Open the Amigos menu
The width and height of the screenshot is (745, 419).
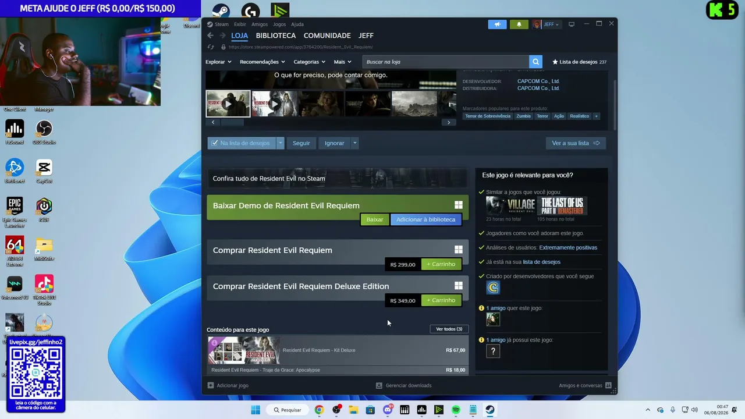tap(260, 24)
